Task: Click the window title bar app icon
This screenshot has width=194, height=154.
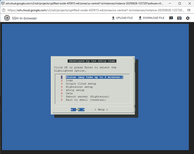Action: click(x=3, y=3)
